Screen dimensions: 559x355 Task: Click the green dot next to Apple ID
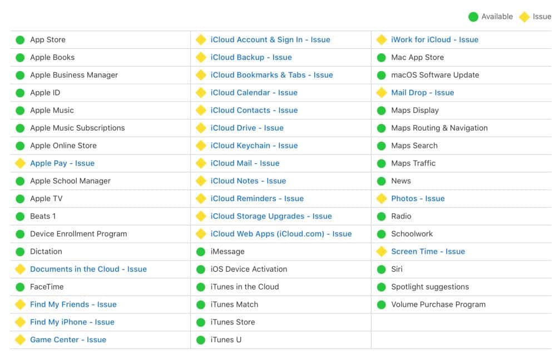pyautogui.click(x=21, y=93)
